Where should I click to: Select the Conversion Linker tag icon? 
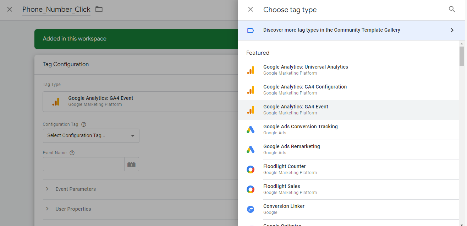point(251,209)
